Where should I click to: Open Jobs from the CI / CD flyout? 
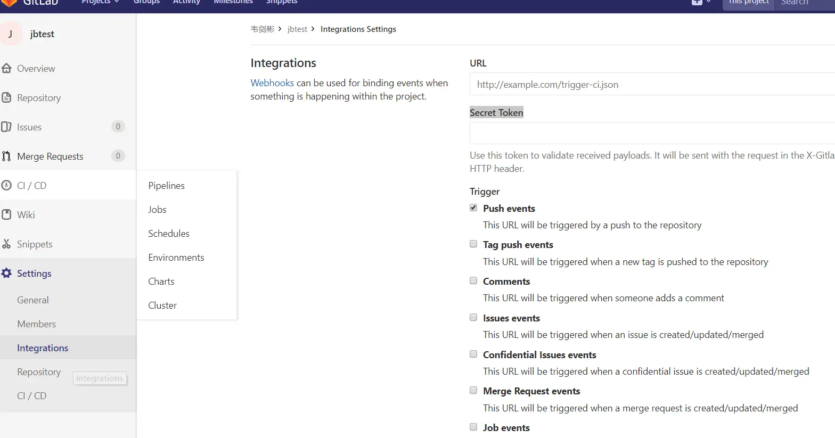pos(157,210)
